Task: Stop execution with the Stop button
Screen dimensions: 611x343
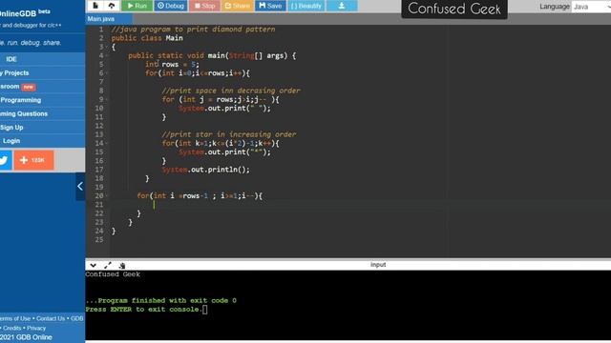Action: click(x=204, y=6)
